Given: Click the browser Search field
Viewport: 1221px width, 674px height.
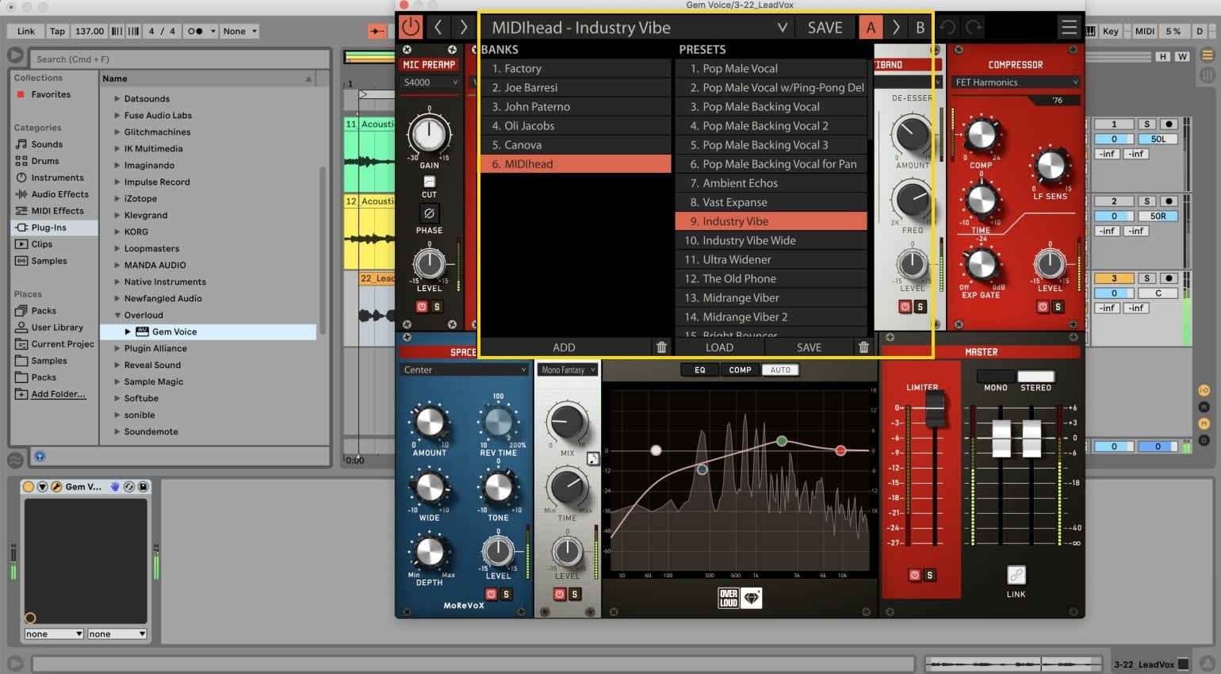Looking at the screenshot, I should (x=180, y=59).
